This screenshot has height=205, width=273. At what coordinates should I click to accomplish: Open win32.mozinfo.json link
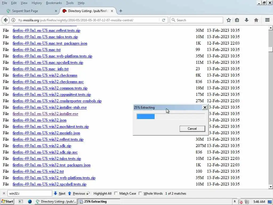46,133
